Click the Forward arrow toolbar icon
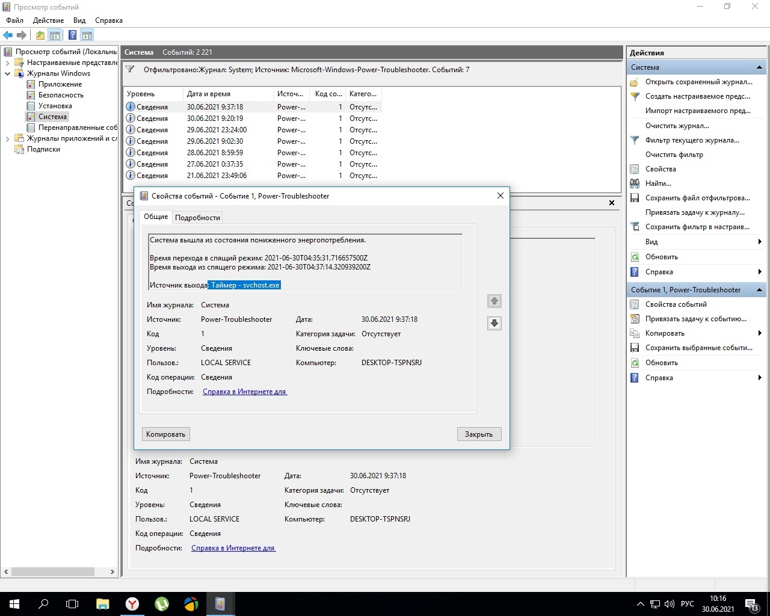This screenshot has height=616, width=770. (x=22, y=35)
